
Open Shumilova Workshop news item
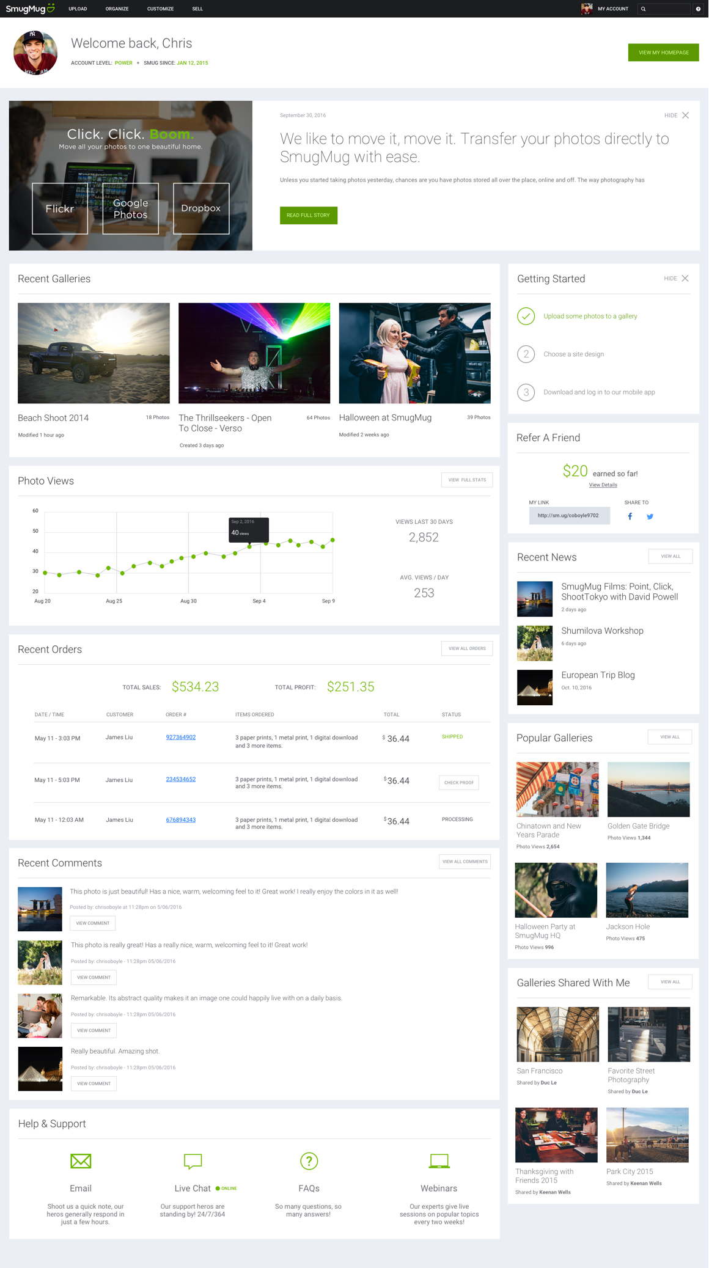(602, 631)
